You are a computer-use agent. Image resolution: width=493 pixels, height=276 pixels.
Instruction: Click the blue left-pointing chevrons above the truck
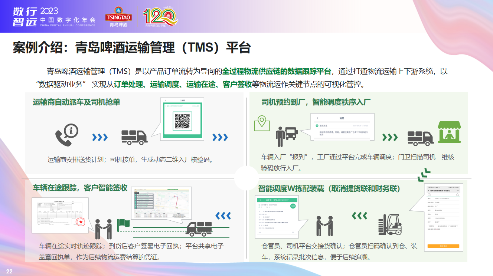223,216
